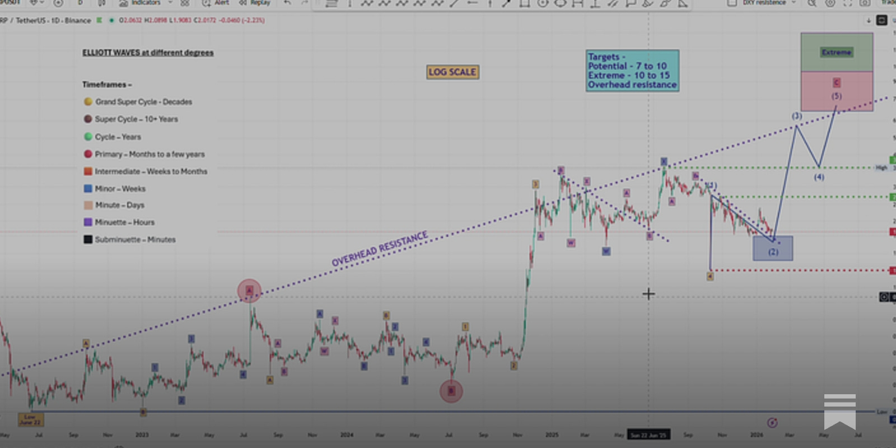Select the circle shape tool

[x=542, y=3]
